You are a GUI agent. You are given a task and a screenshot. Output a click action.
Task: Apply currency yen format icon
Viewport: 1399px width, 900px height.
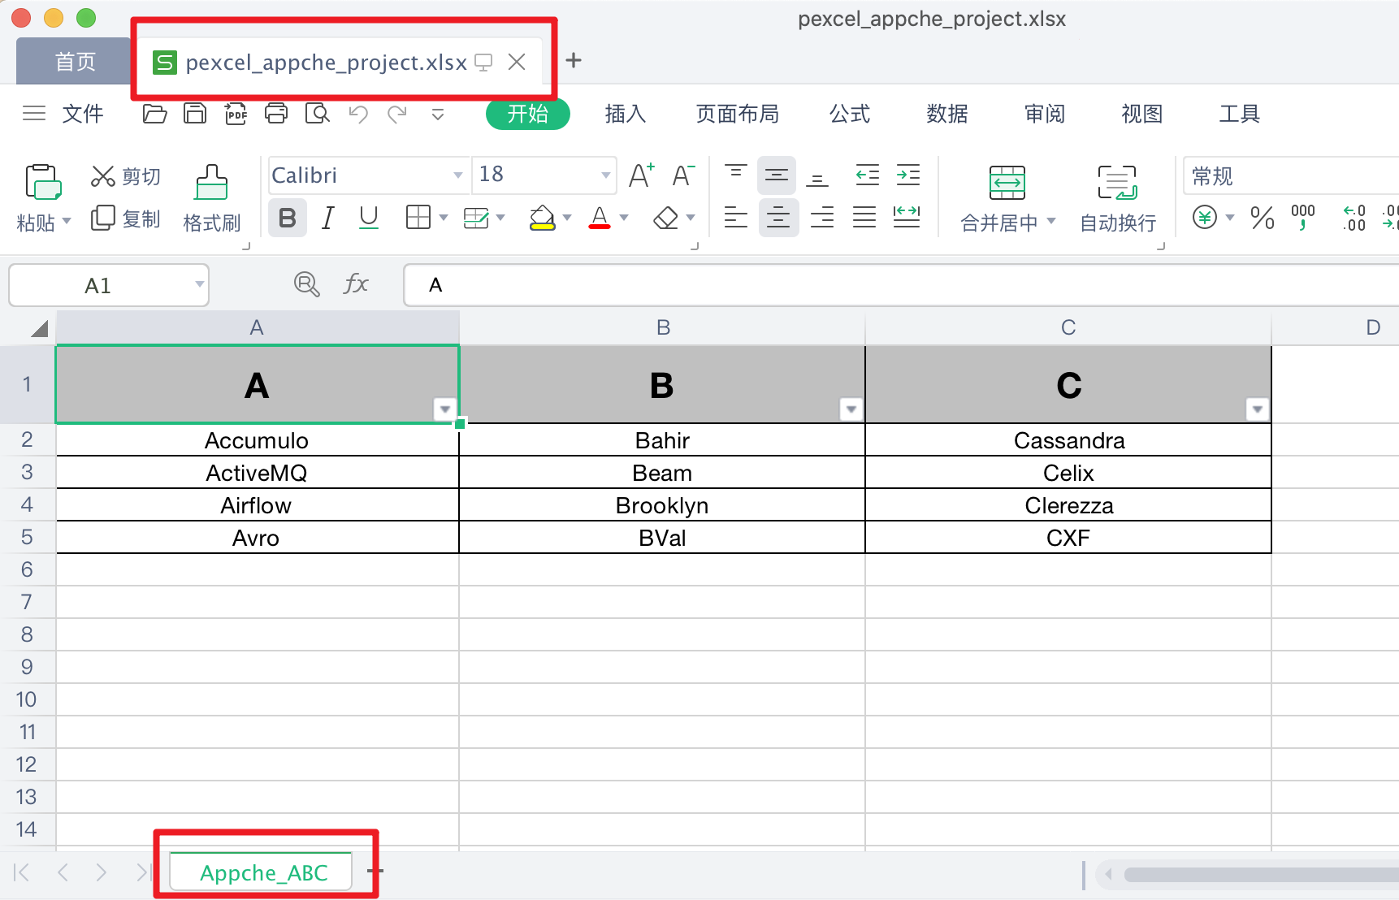tap(1206, 218)
